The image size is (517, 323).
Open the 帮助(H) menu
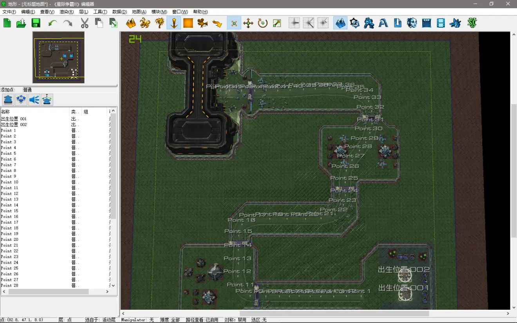[x=201, y=12]
